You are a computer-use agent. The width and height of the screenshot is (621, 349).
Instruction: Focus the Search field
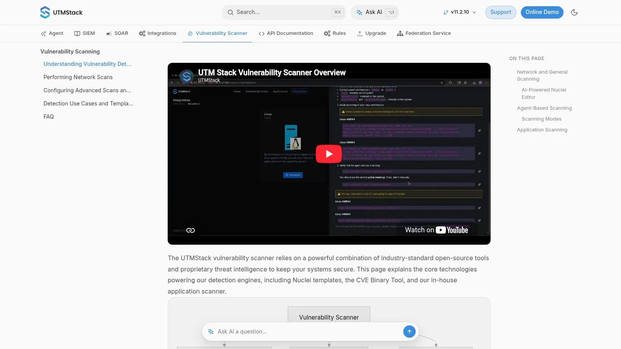284,12
